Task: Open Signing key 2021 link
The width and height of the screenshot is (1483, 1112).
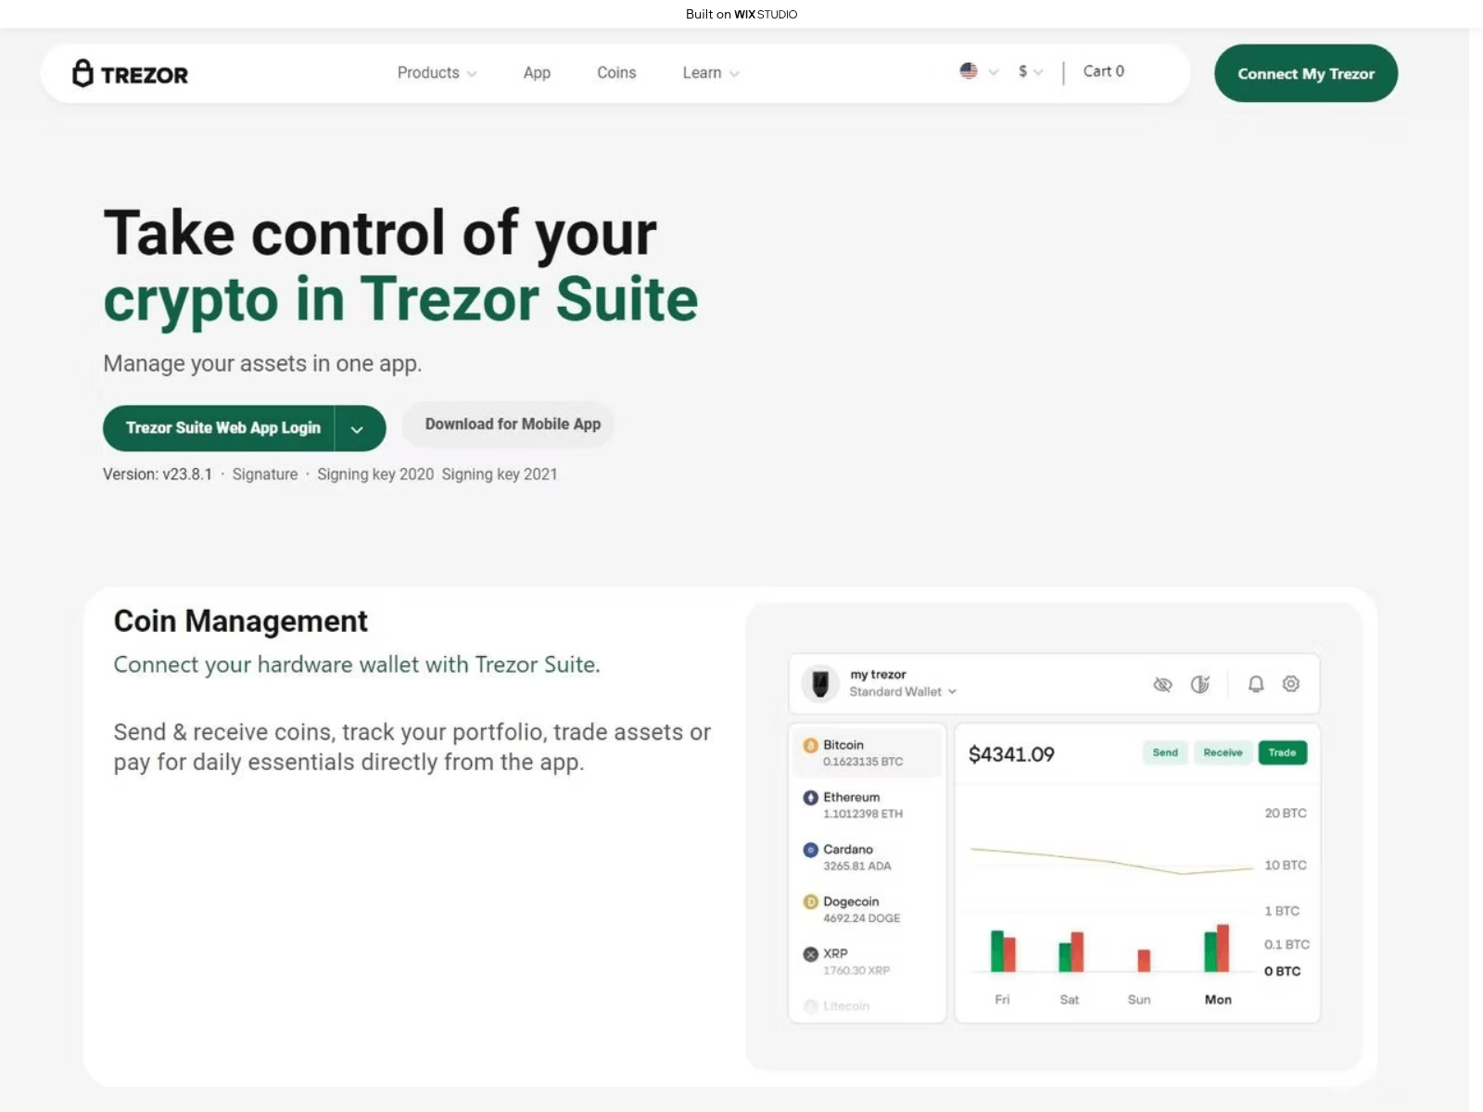Action: click(x=500, y=474)
